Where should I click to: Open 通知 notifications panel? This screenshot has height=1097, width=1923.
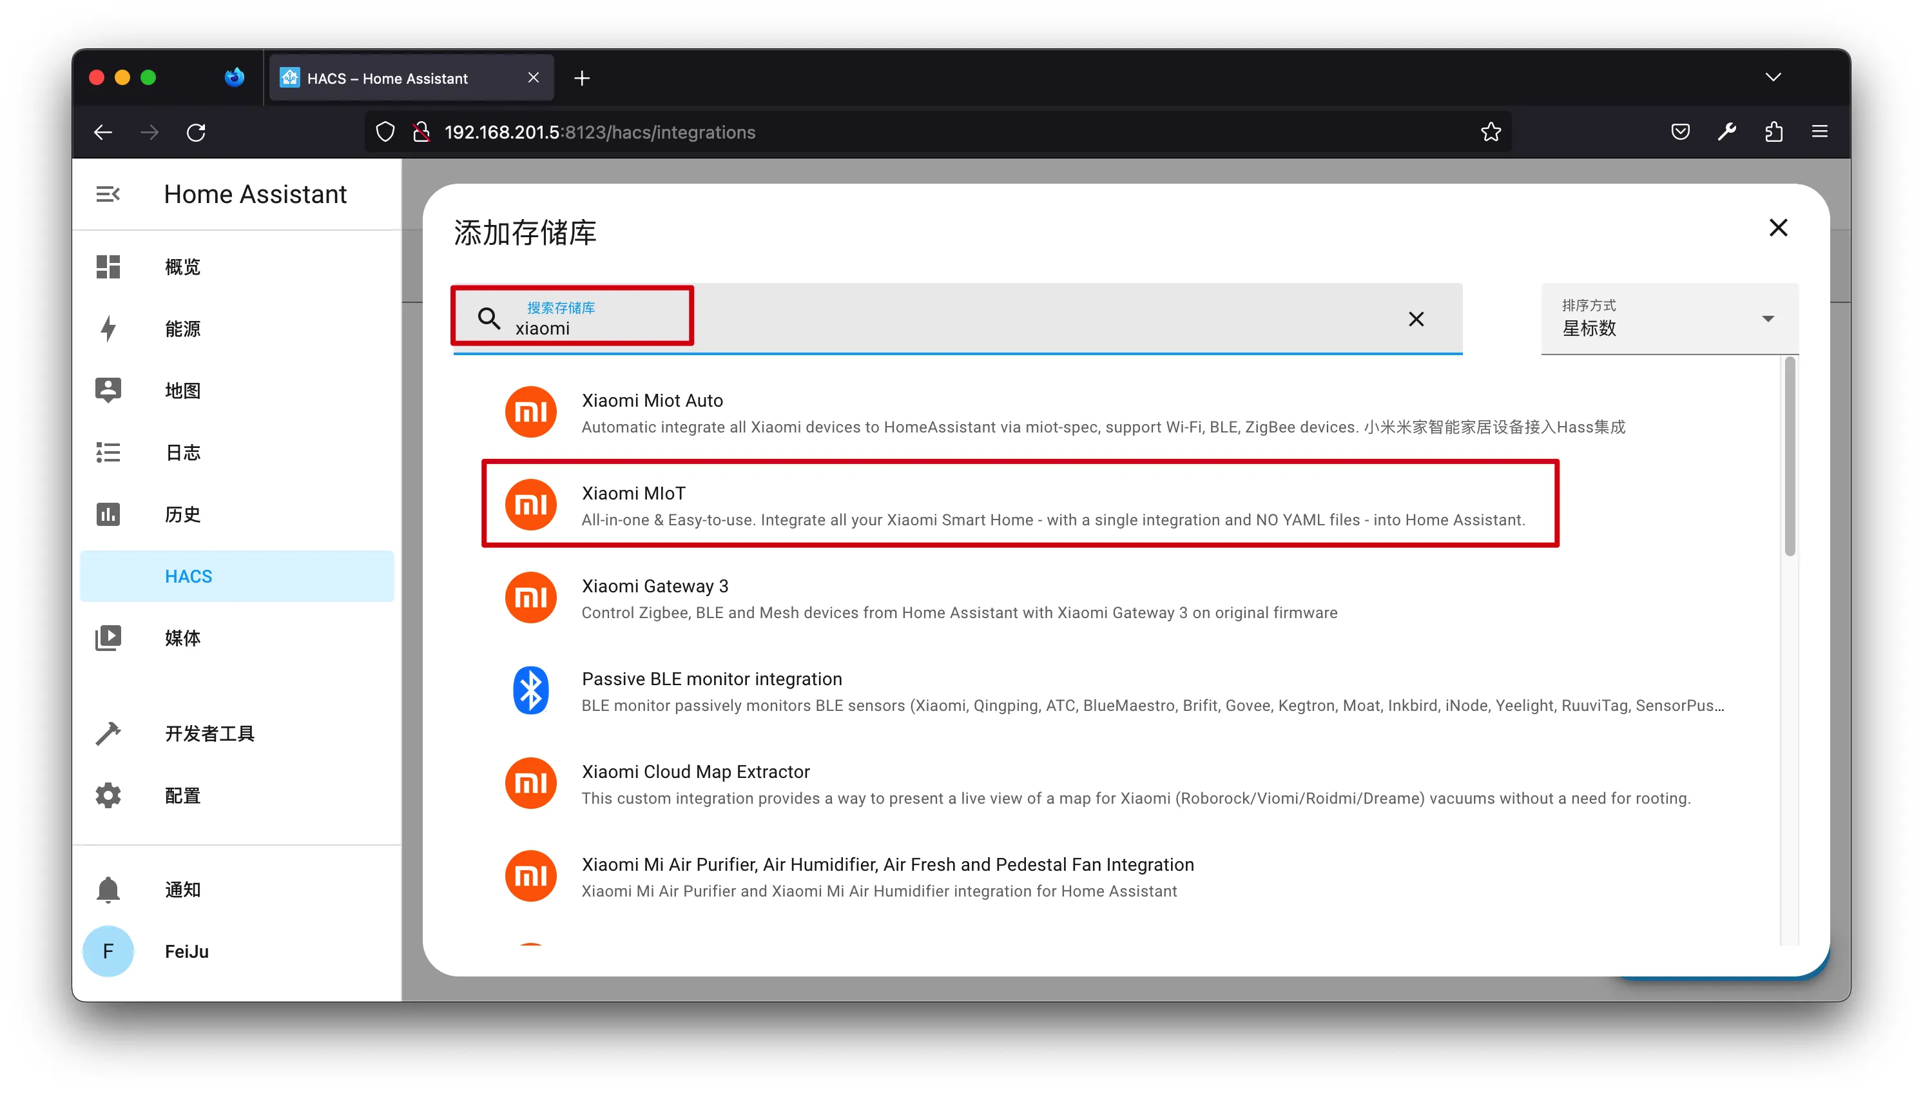237,889
